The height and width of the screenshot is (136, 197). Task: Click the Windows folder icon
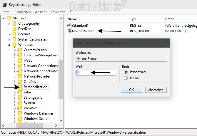tap(14, 45)
